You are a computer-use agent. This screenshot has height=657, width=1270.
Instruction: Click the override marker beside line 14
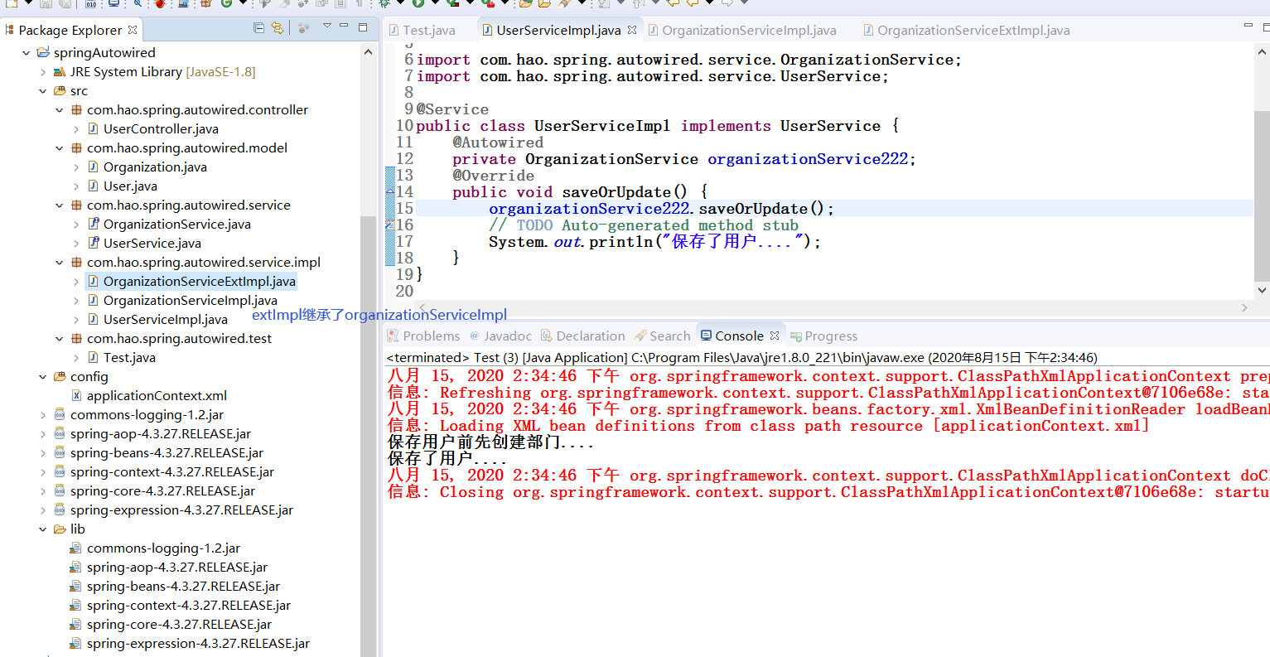(390, 192)
